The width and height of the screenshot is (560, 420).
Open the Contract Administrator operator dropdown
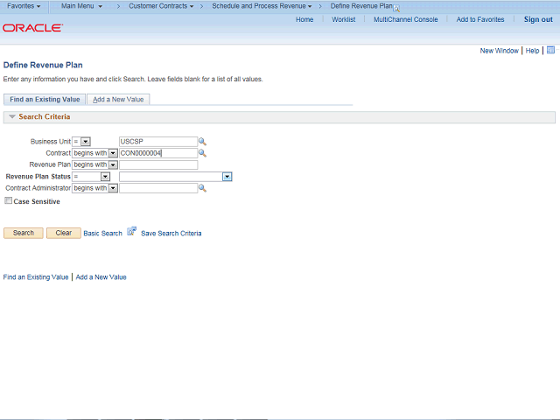113,188
